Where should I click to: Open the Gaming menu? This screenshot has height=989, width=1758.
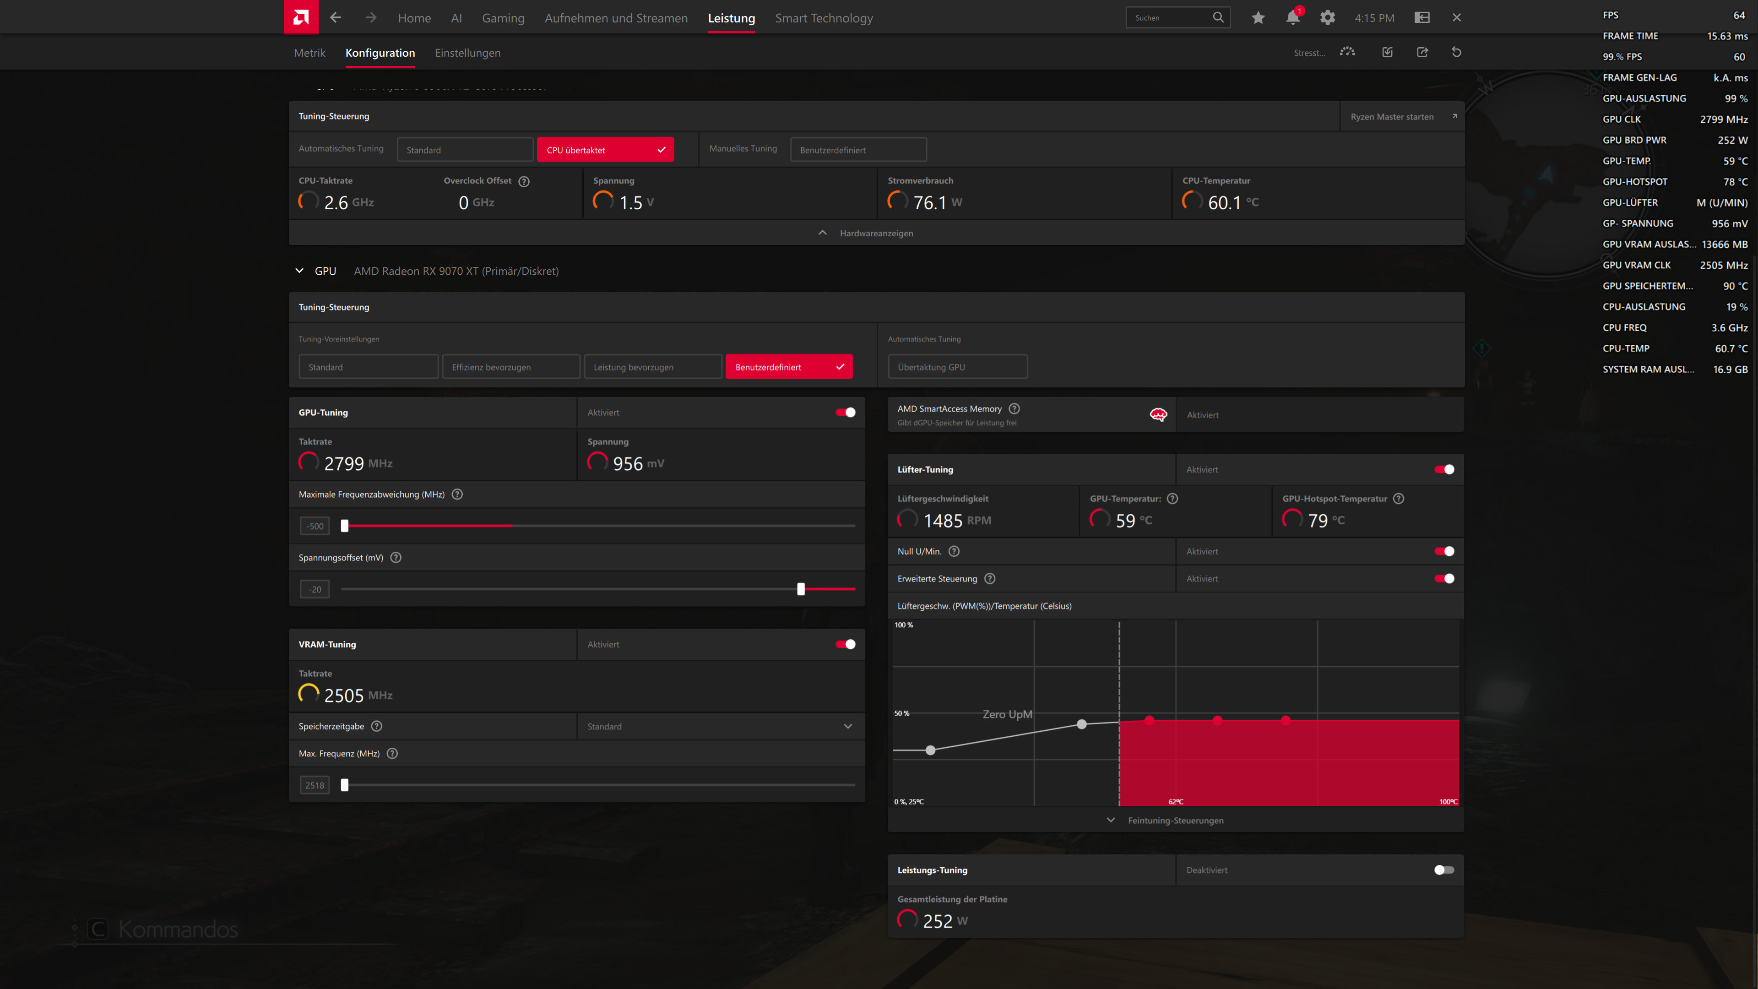[503, 18]
